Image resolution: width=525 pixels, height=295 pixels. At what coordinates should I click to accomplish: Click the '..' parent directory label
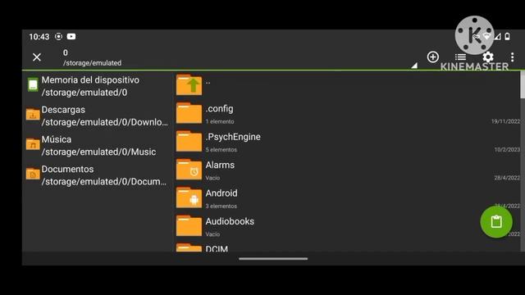tap(208, 81)
